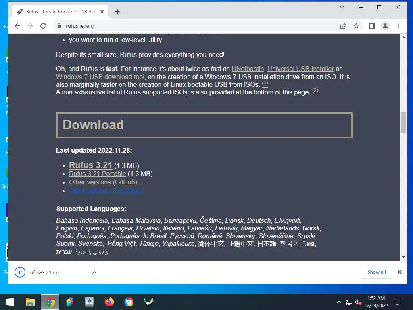Viewport: 413px width, 310px height.
Task: Click the muted volume tray icon
Action: click(358, 302)
